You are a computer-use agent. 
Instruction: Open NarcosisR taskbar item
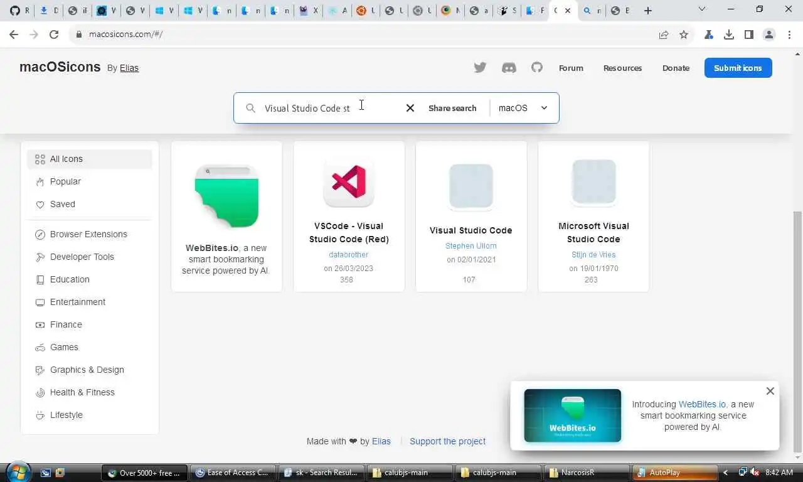(x=586, y=473)
